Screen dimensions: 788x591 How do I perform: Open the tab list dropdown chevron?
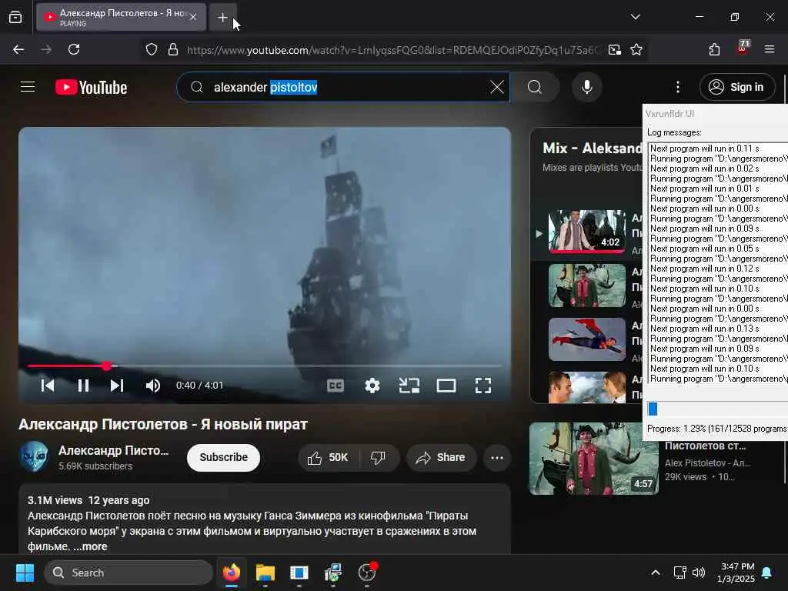point(635,17)
